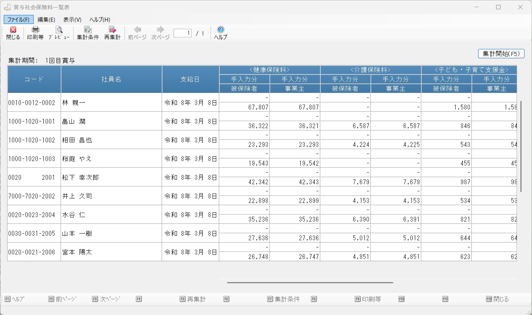Click the page number input field

[183, 33]
